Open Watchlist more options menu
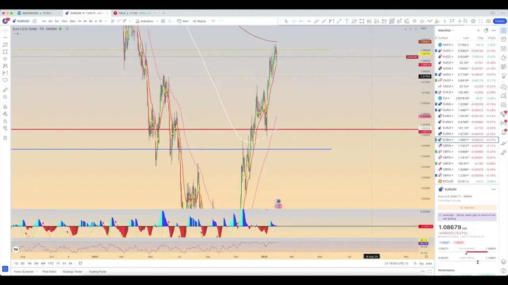Screen dimensions: 508x285 point(493,30)
